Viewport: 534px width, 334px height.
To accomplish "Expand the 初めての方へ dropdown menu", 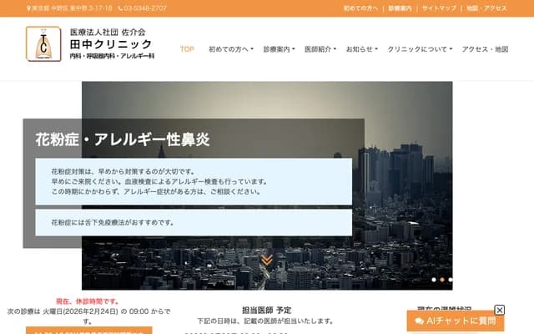I will tap(231, 49).
